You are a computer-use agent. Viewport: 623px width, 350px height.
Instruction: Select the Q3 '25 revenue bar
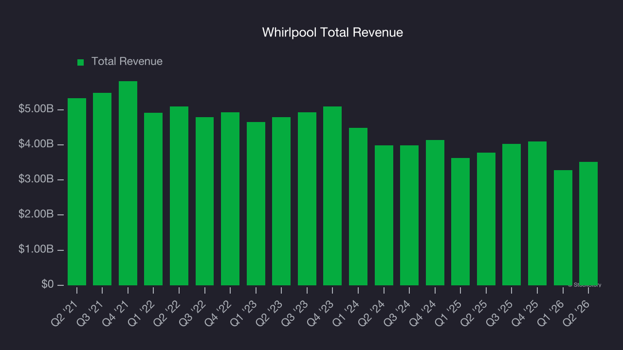point(512,214)
